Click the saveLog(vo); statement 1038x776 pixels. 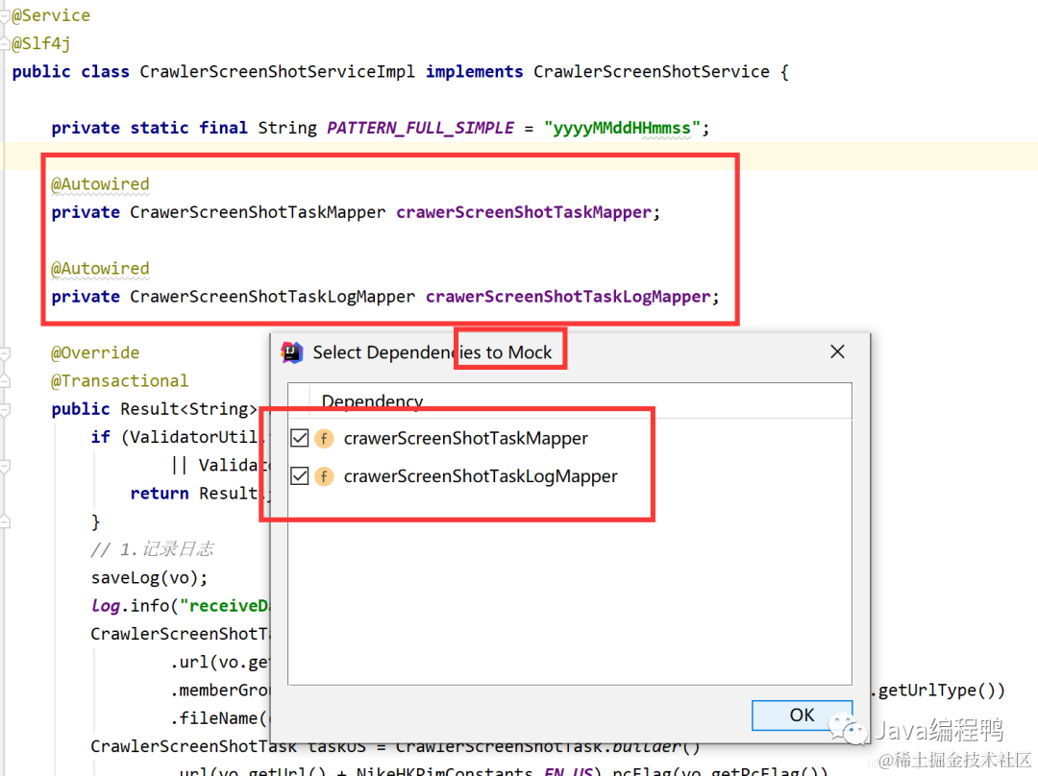[x=150, y=577]
